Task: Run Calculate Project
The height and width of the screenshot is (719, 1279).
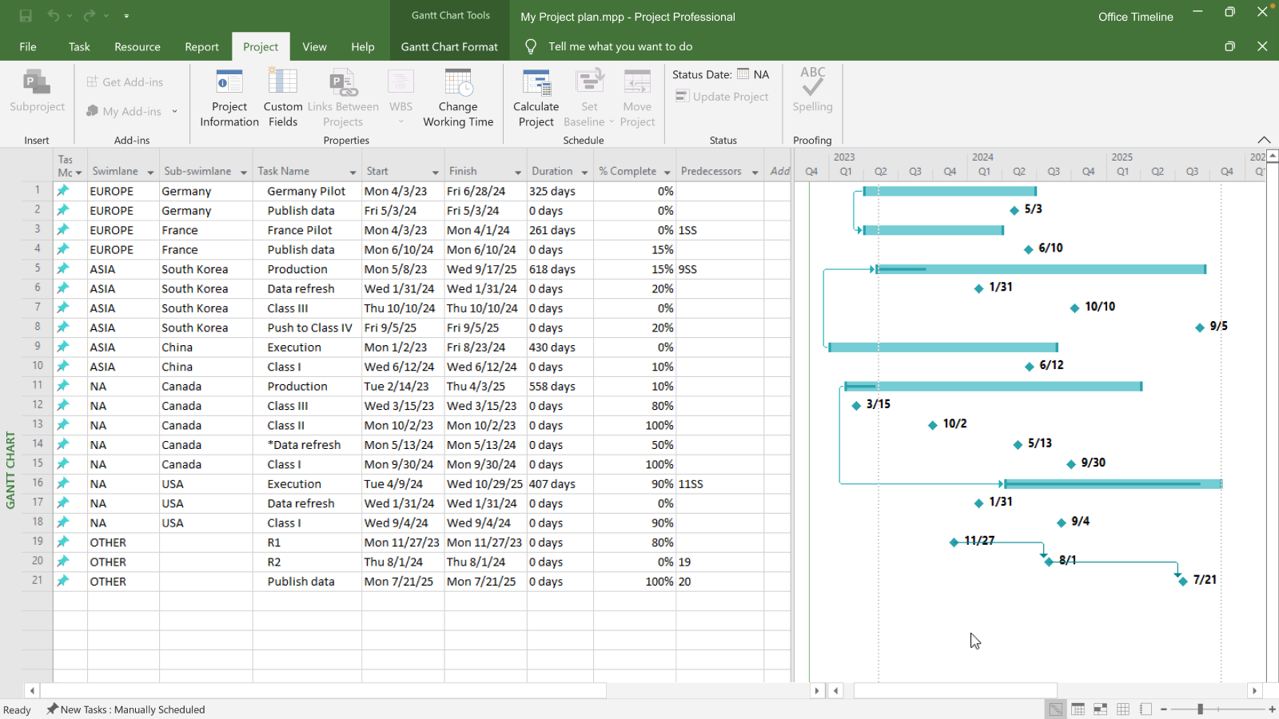Action: coord(536,96)
